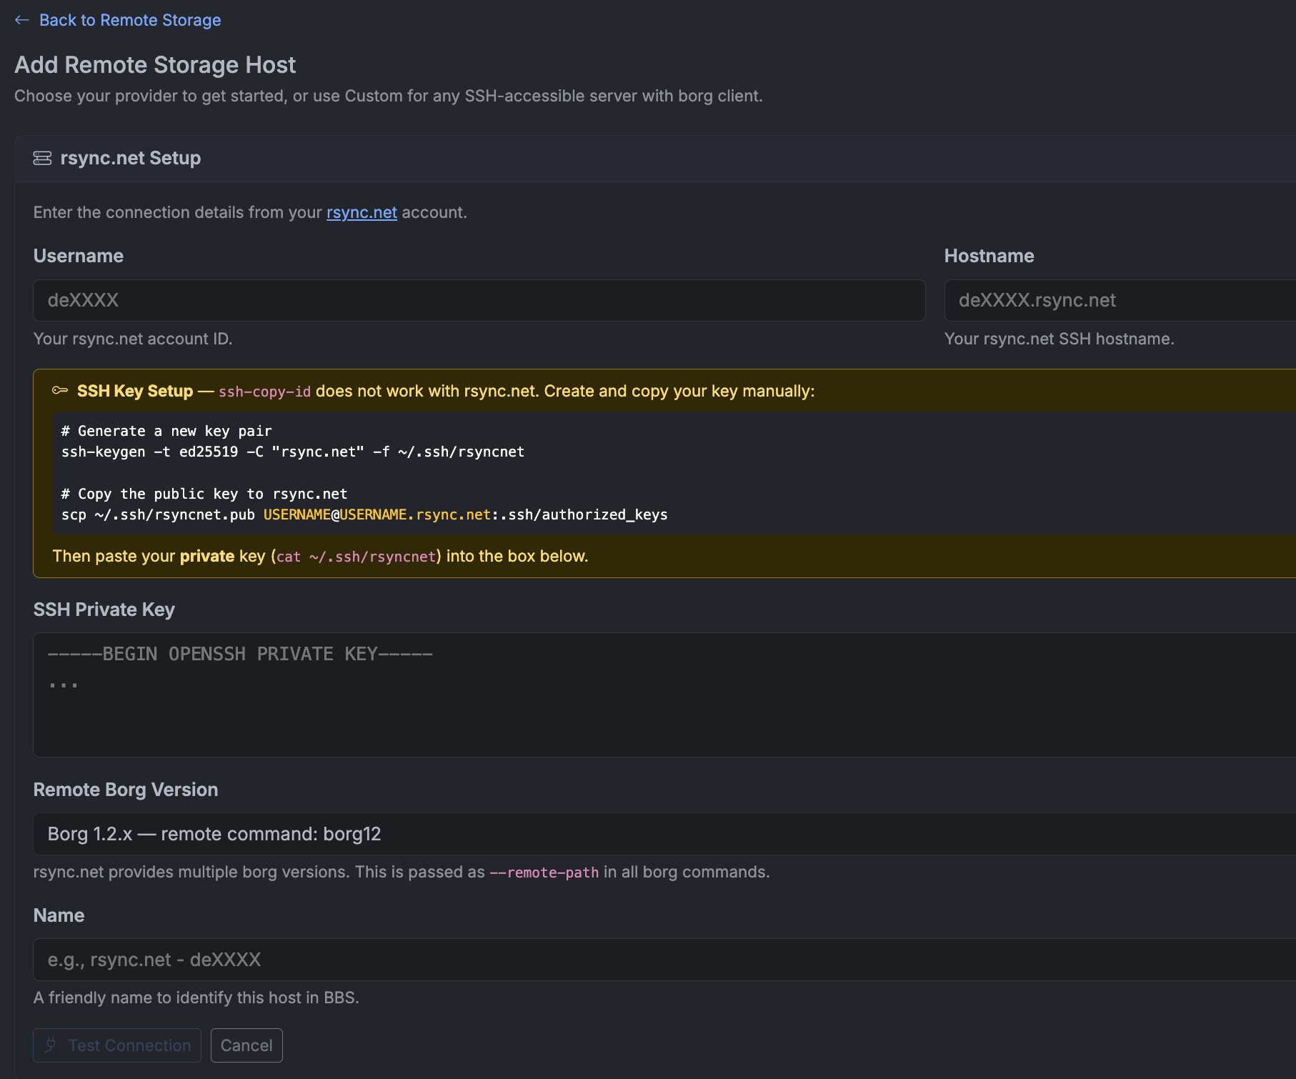Click the ssh-keygen command in the code block
This screenshot has height=1079, width=1296.
pyautogui.click(x=292, y=452)
